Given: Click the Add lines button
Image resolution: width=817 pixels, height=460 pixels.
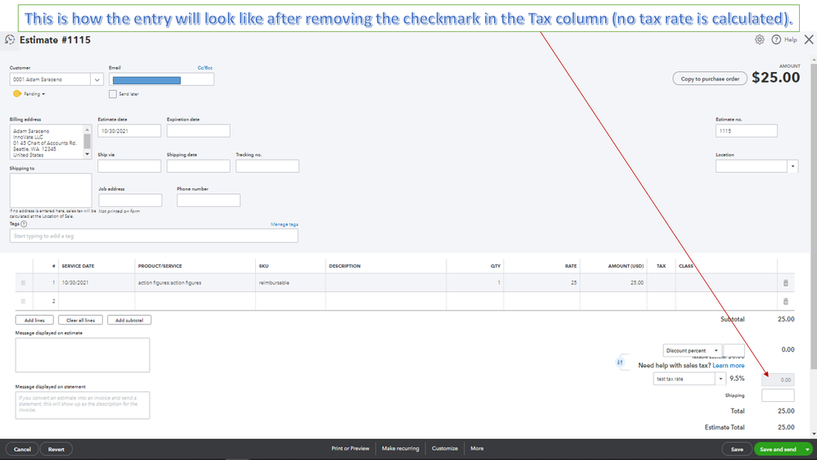Looking at the screenshot, I should click(x=34, y=320).
